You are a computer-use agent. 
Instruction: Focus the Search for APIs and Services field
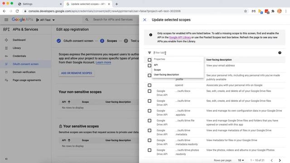point(113,19)
